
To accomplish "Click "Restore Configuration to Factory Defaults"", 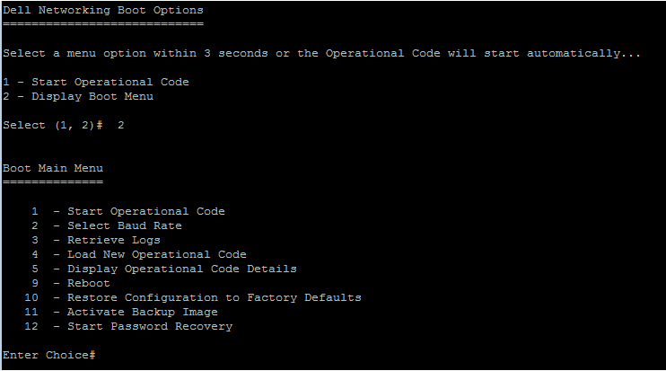I will point(214,297).
